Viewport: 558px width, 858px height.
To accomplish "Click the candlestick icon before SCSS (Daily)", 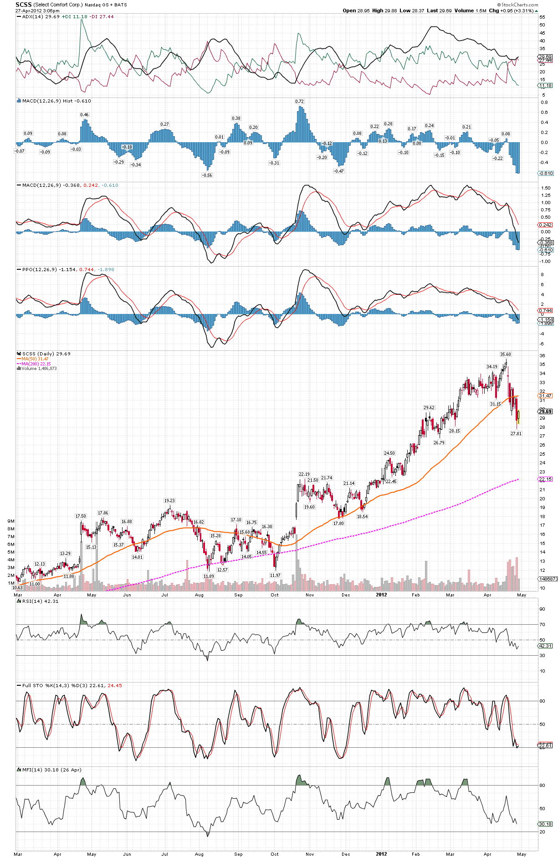I will point(19,354).
